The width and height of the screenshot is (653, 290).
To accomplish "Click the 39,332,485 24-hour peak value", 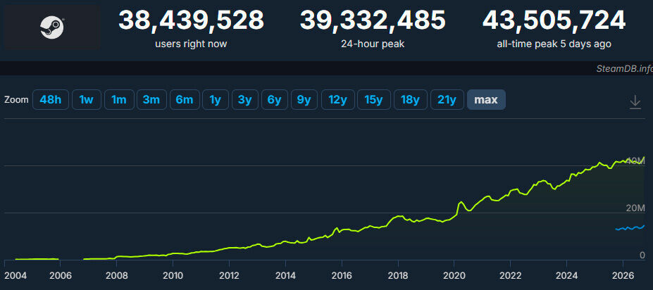I will click(373, 20).
